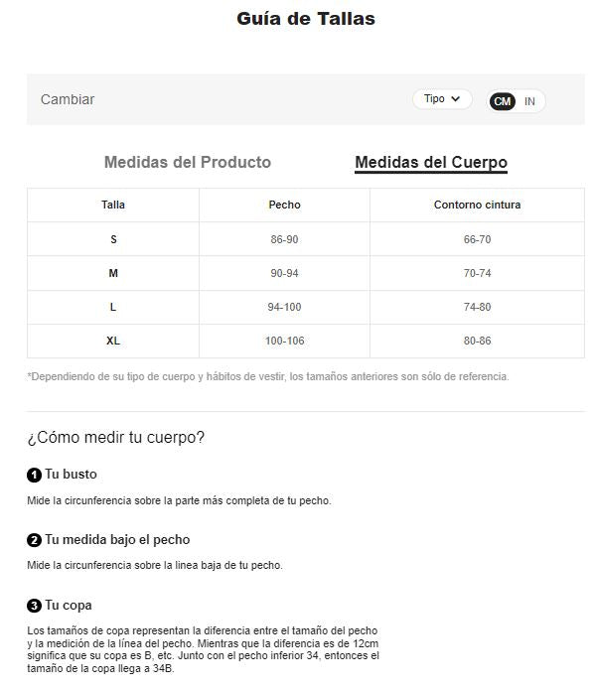The height and width of the screenshot is (690, 594).
Task: Click the Tu busto heading
Action: tap(71, 475)
